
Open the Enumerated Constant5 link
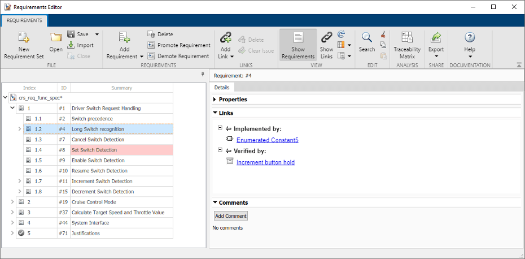coord(267,140)
